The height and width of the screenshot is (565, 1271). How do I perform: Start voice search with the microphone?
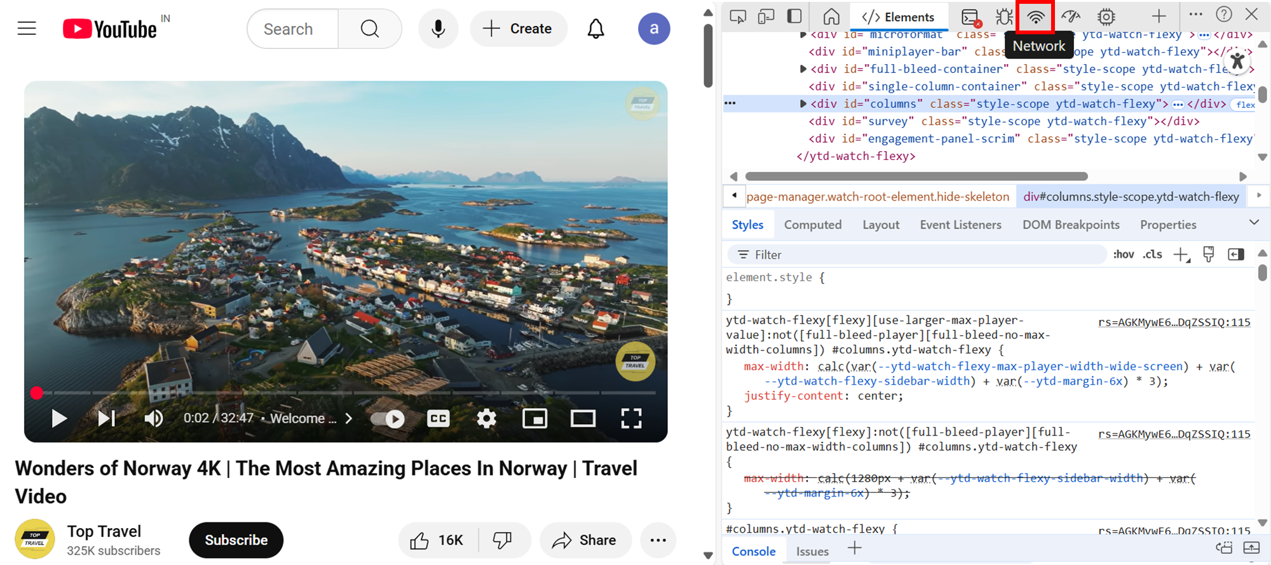438,29
